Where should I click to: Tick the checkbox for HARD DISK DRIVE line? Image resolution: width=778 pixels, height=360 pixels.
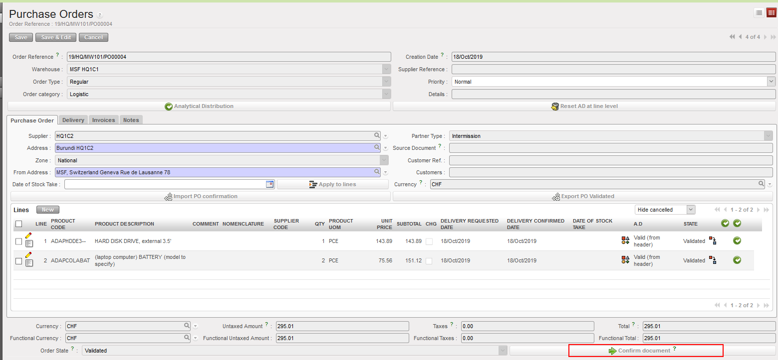tap(18, 241)
